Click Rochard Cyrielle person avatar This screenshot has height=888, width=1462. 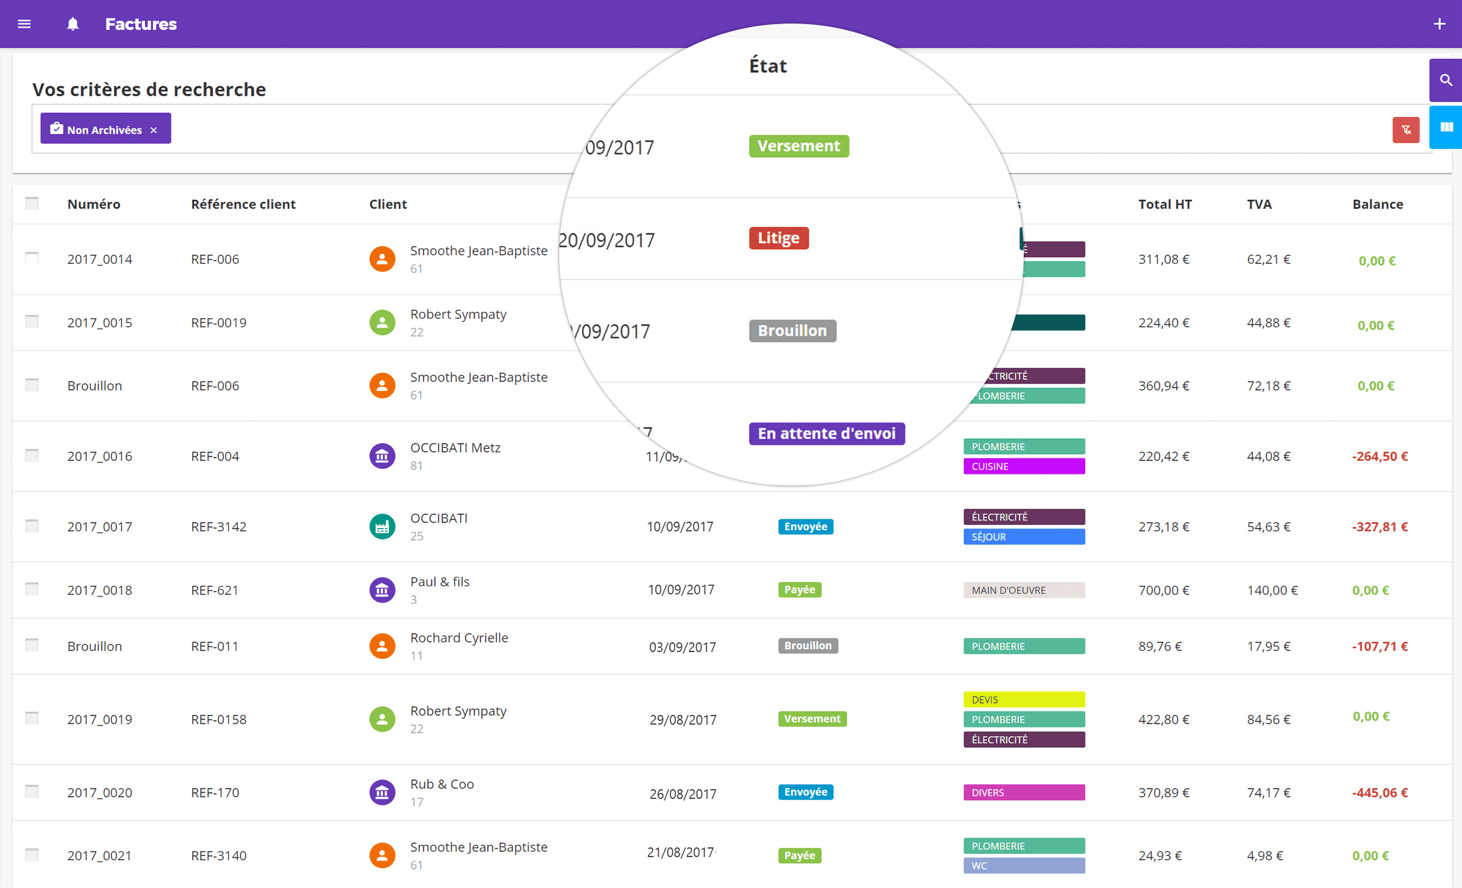(x=382, y=646)
